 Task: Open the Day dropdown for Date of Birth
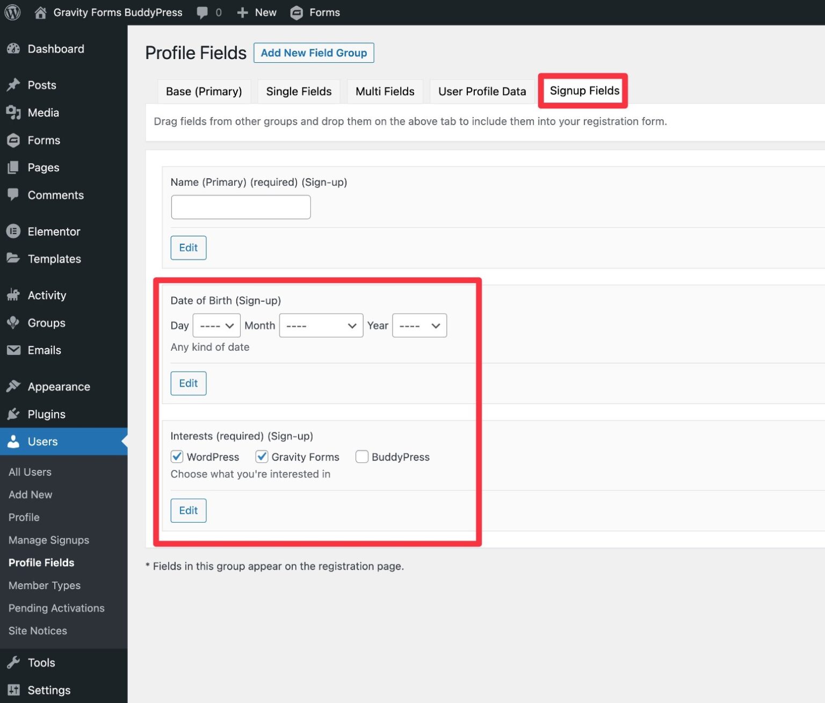point(216,325)
